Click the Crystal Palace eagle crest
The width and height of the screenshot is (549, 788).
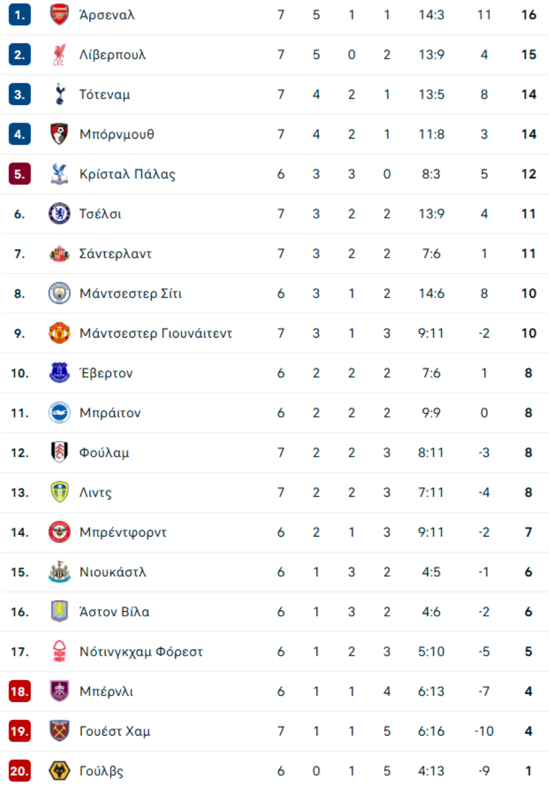(x=59, y=175)
